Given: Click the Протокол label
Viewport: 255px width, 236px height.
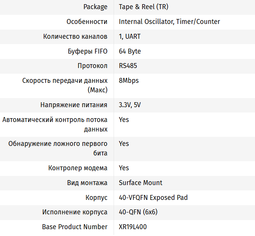Looking at the screenshot, I should 92,66.
